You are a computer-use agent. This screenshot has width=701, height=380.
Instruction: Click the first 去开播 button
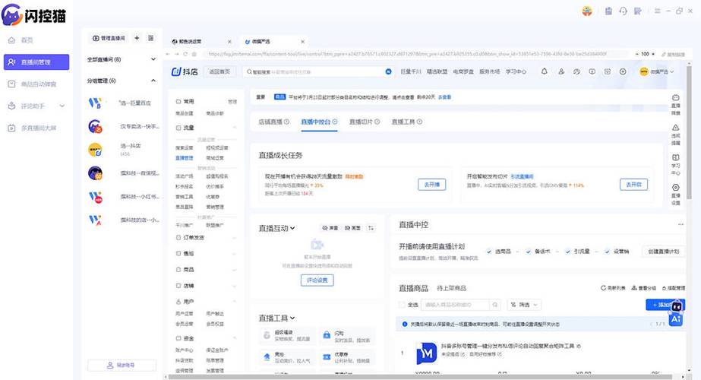click(x=432, y=185)
